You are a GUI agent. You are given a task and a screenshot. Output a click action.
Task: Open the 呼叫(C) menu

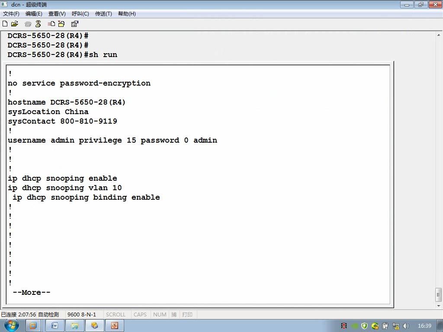tap(80, 13)
